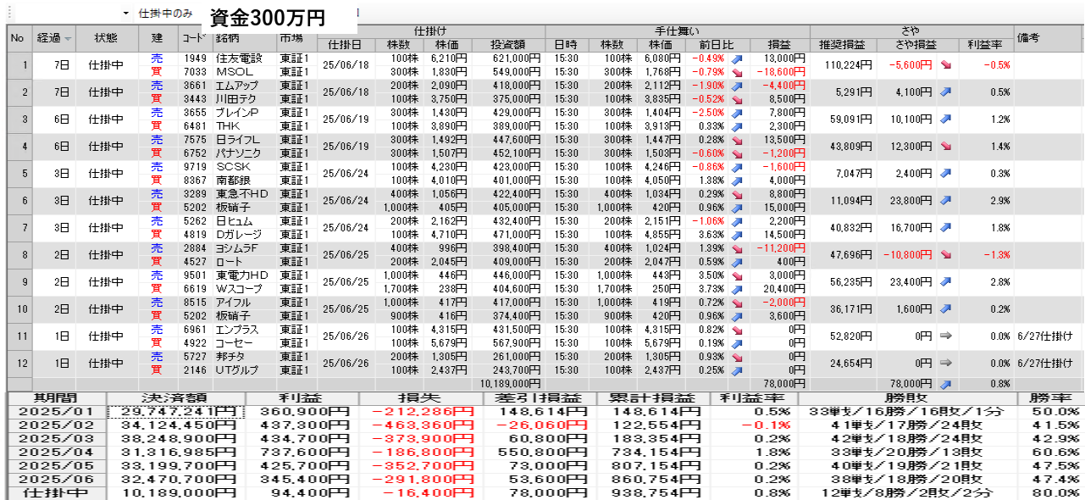Click the 推奨損益 column header

pos(842,44)
